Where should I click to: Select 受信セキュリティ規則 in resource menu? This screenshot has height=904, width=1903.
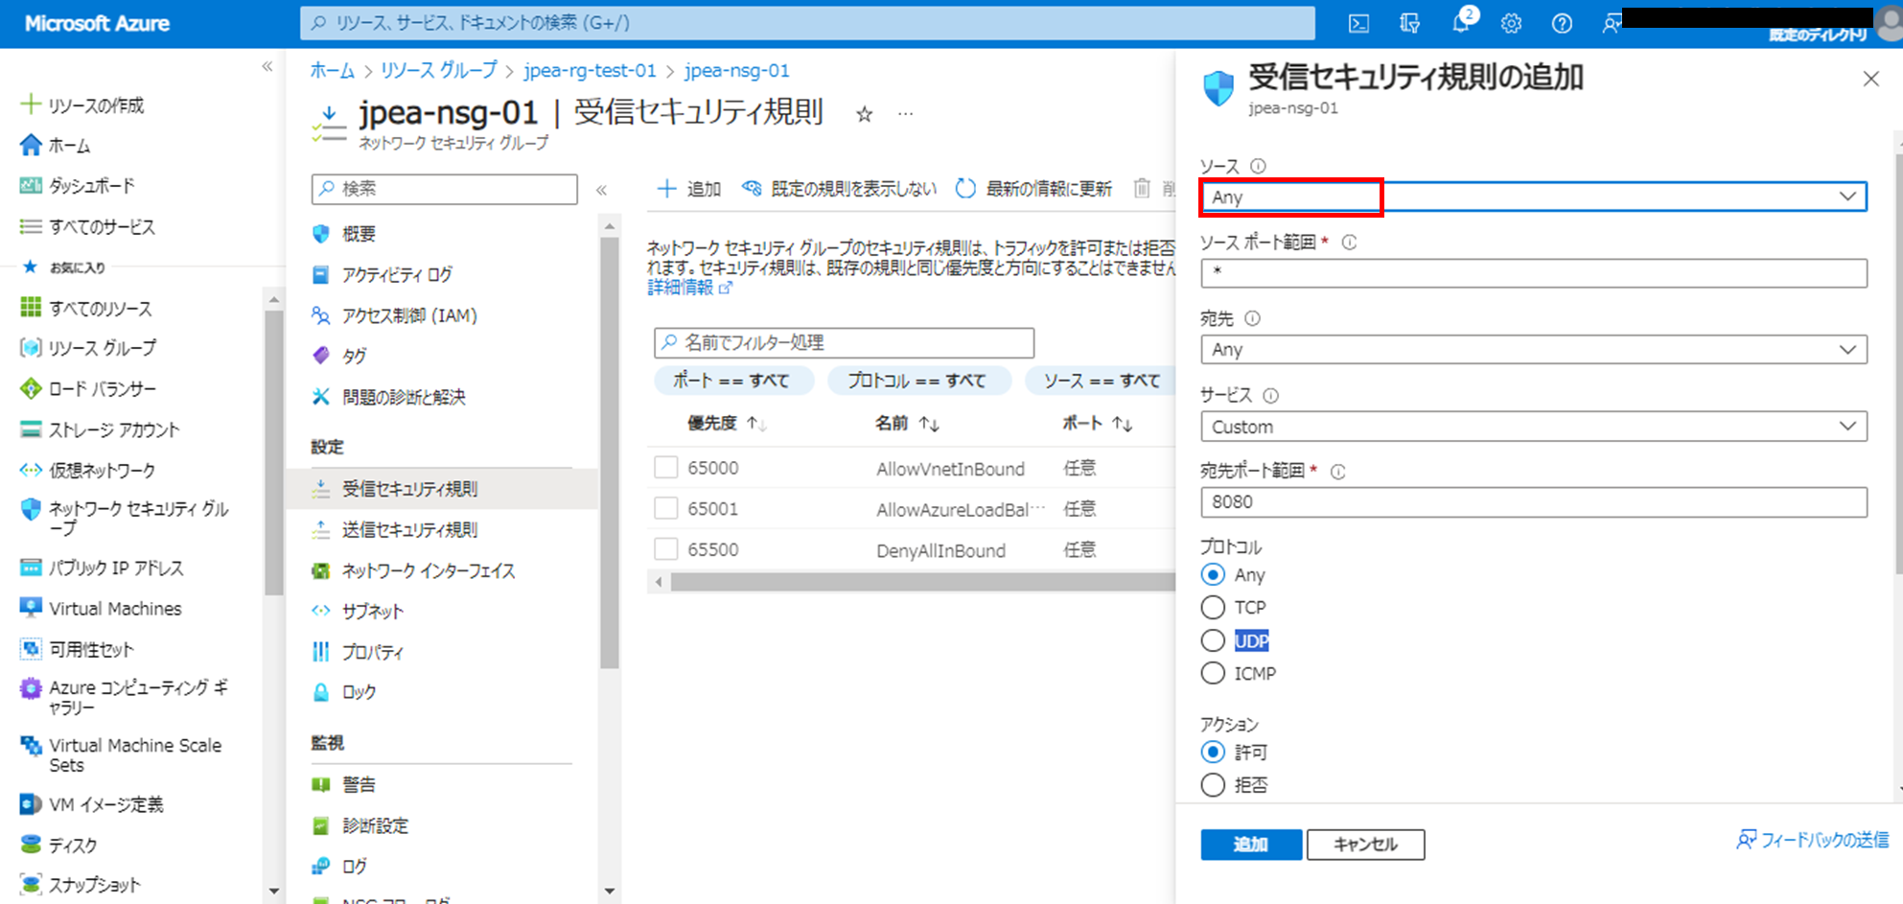(x=442, y=489)
